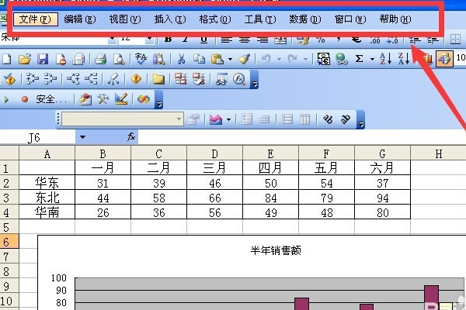Click the Remove Dependent Arrows icon
The image size is (466, 310).
[x=91, y=79]
